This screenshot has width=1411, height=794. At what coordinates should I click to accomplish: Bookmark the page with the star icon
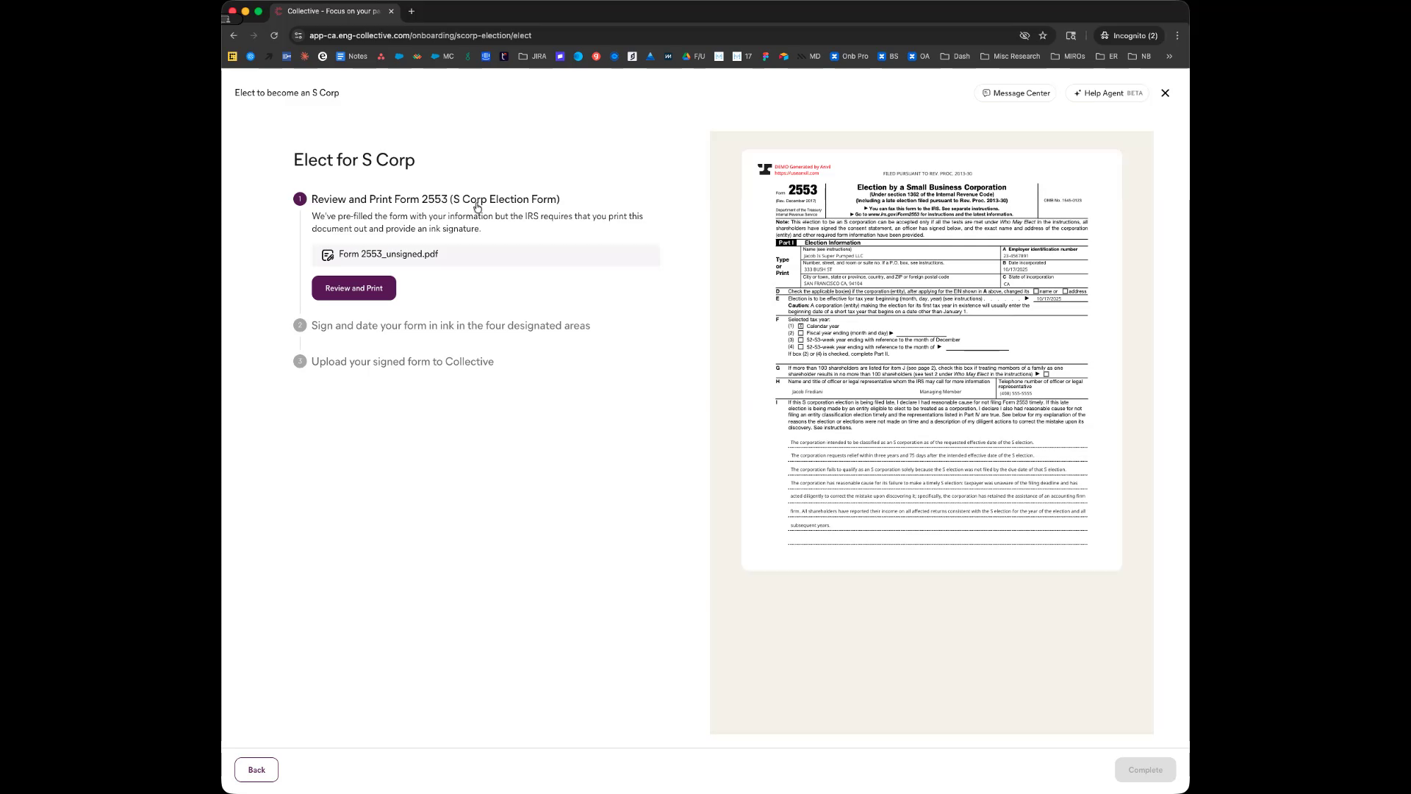(1043, 35)
